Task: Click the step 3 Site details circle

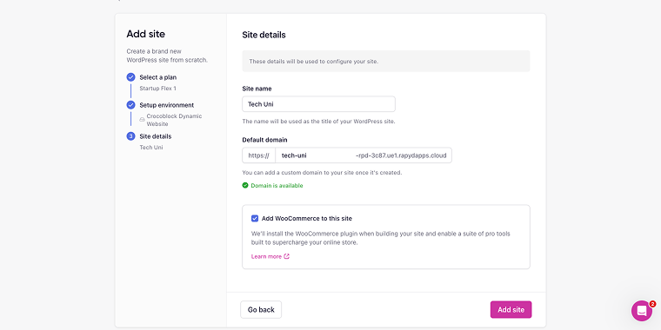Action: point(130,136)
